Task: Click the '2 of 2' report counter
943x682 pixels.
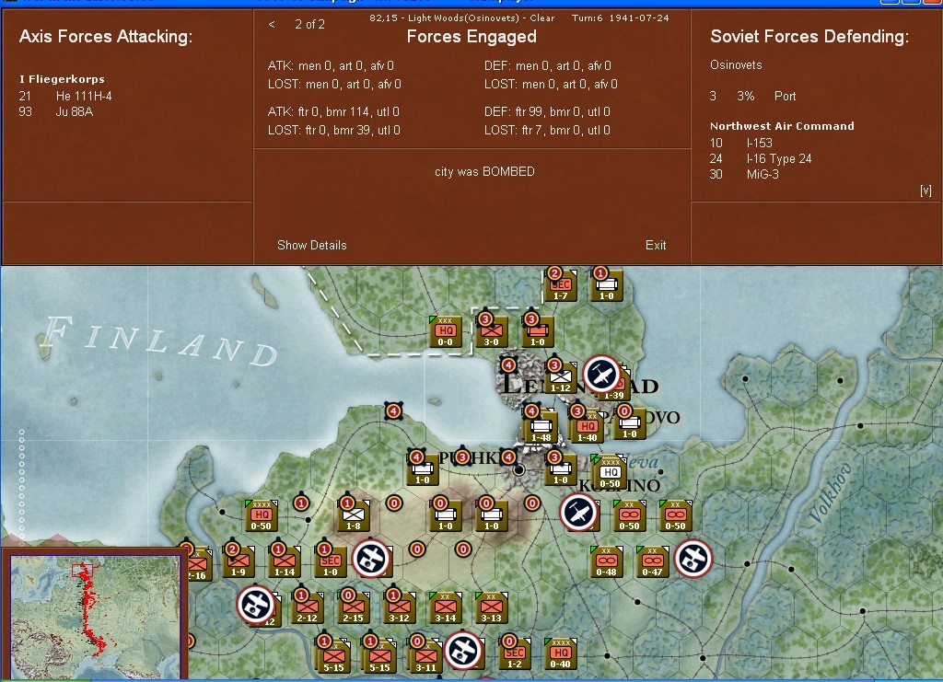Action: (309, 25)
